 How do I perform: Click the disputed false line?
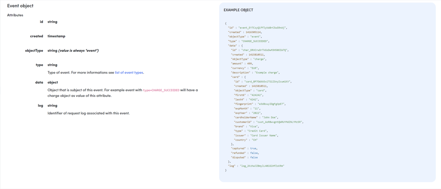(244, 157)
